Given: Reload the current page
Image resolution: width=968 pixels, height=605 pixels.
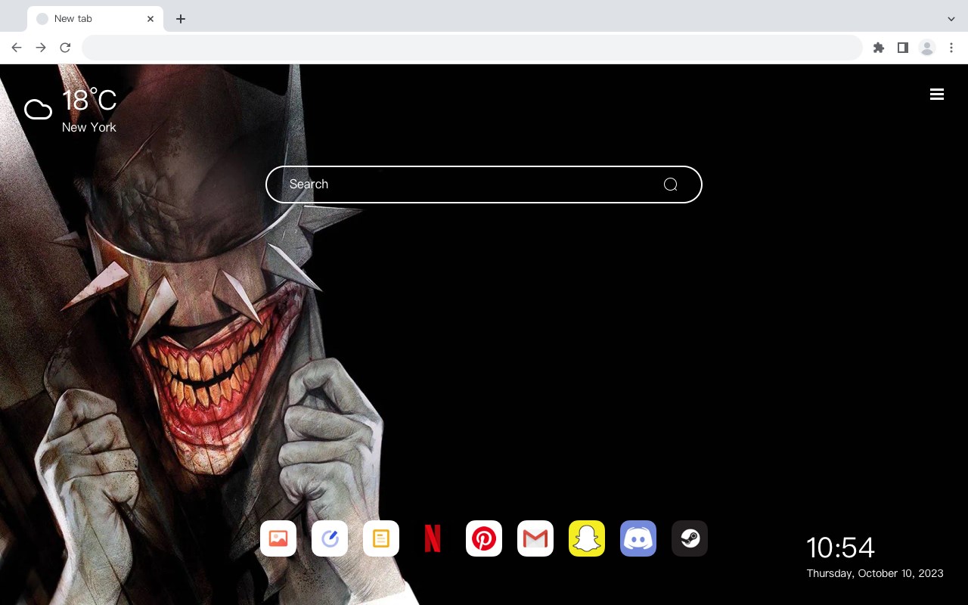Looking at the screenshot, I should click(65, 48).
